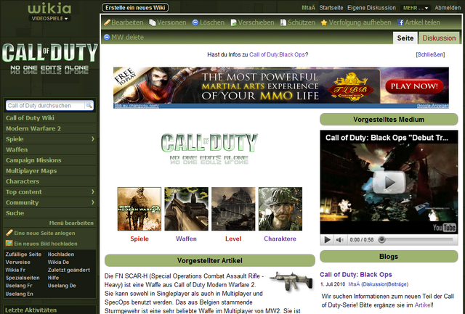Click the Schließen link
Image resolution: width=465 pixels, height=314 pixels.
tap(430, 54)
